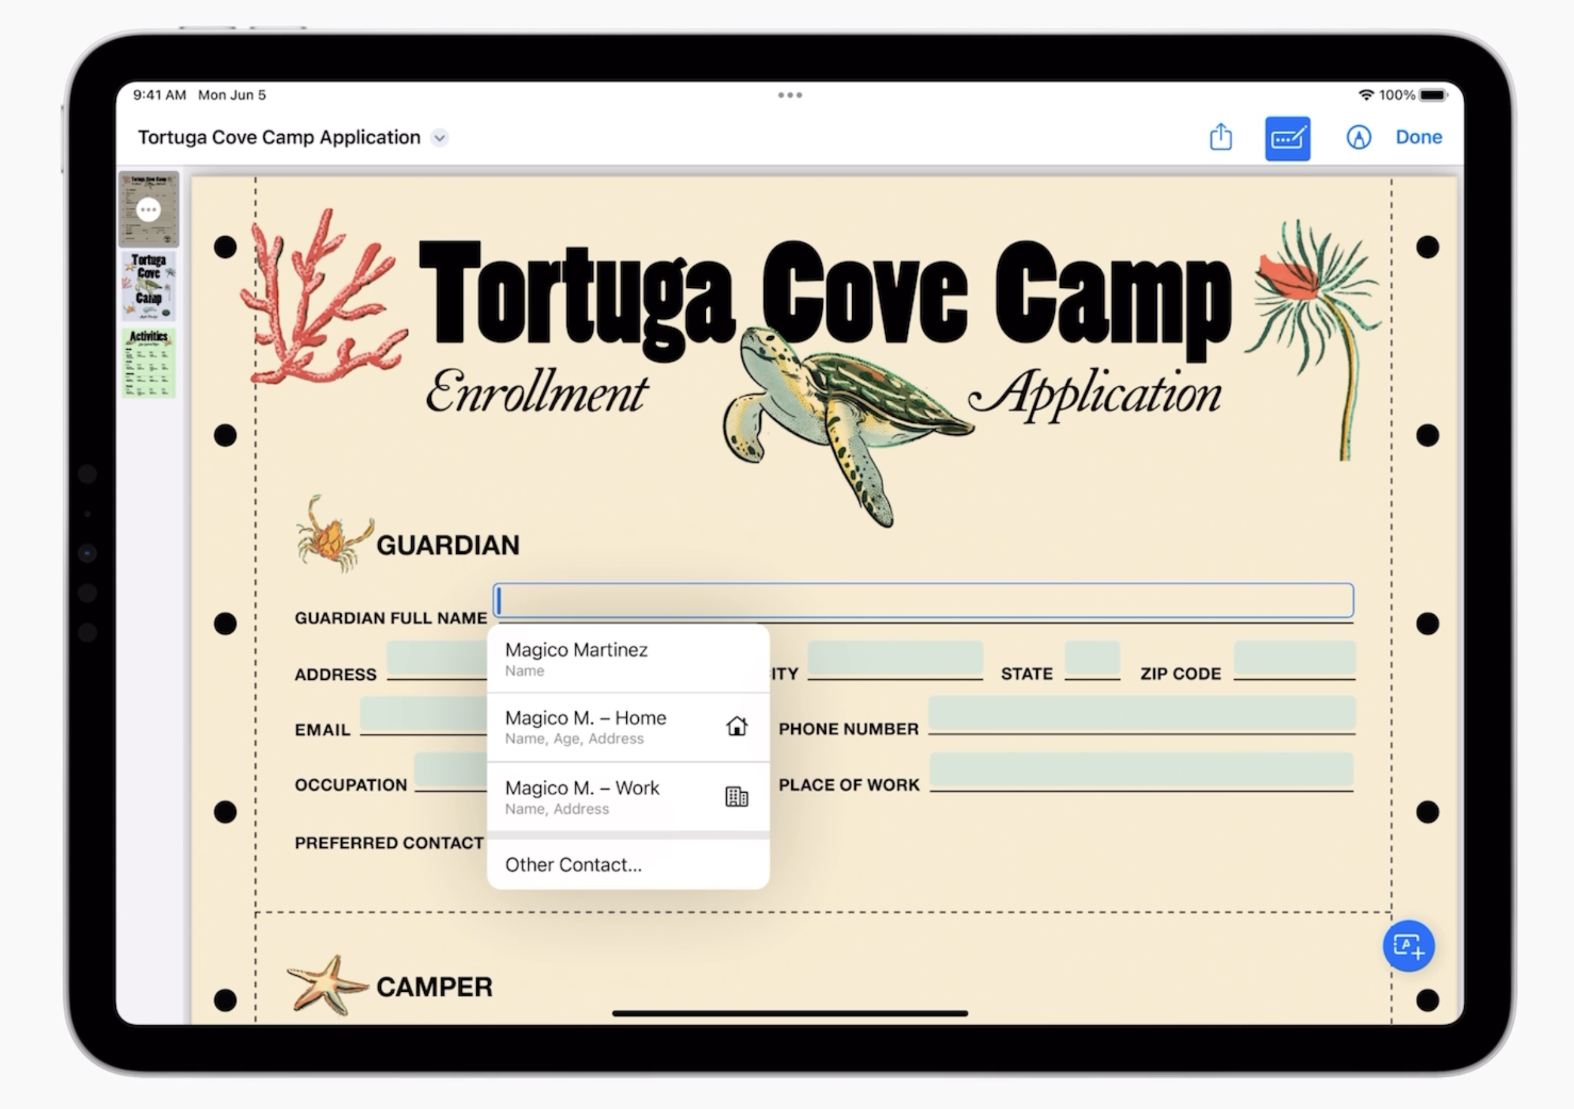The width and height of the screenshot is (1574, 1109).
Task: Tap the Tortuga Cove Camp Application title
Action: (x=279, y=138)
